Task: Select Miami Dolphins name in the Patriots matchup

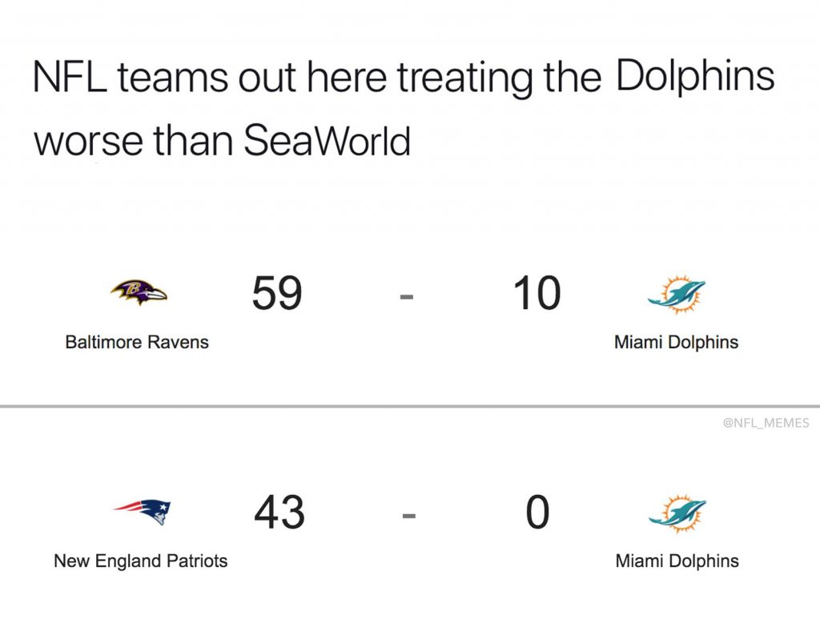Action: coord(677,561)
